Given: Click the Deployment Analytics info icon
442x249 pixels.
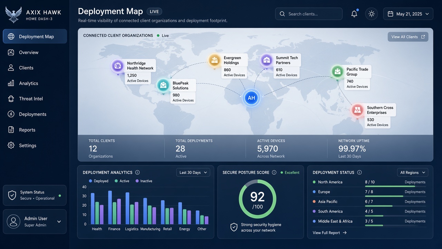Looking at the screenshot, I should [x=137, y=173].
